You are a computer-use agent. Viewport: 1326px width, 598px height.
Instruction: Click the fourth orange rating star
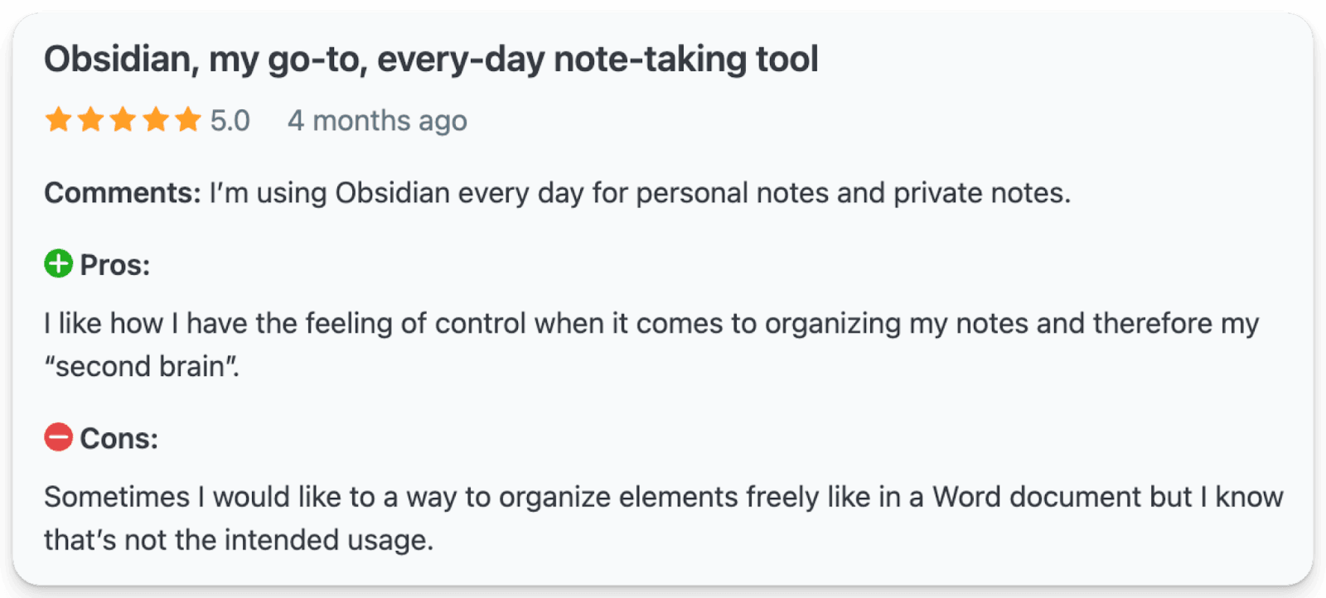[156, 120]
